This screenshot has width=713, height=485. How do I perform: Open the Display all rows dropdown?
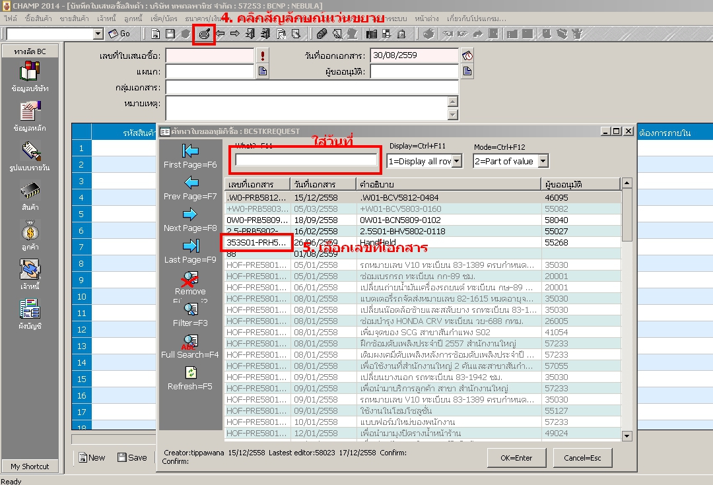457,161
